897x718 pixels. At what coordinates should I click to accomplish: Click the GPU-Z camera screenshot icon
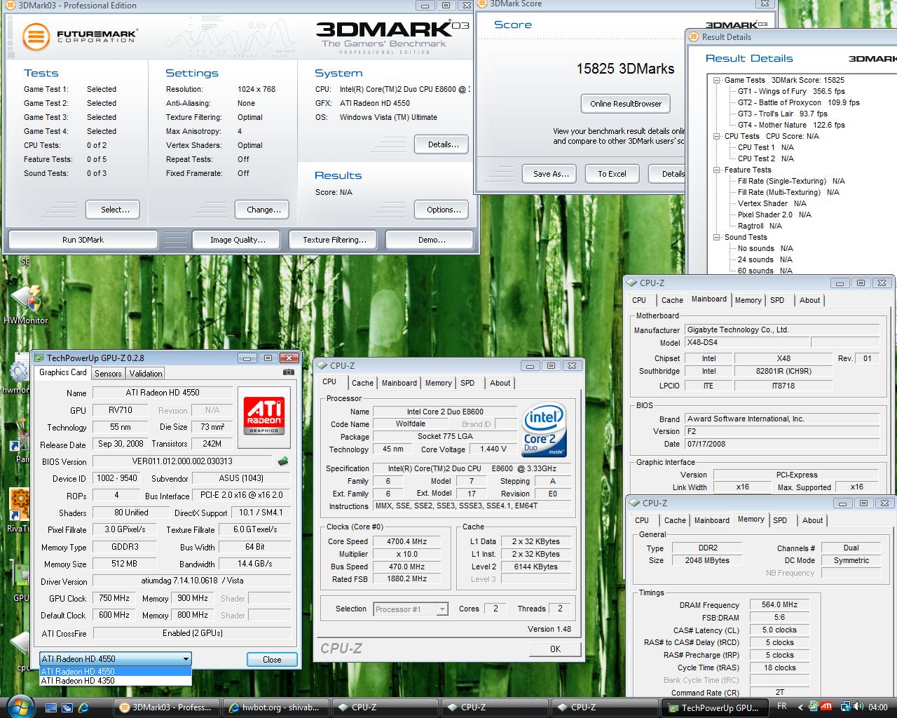click(x=288, y=372)
